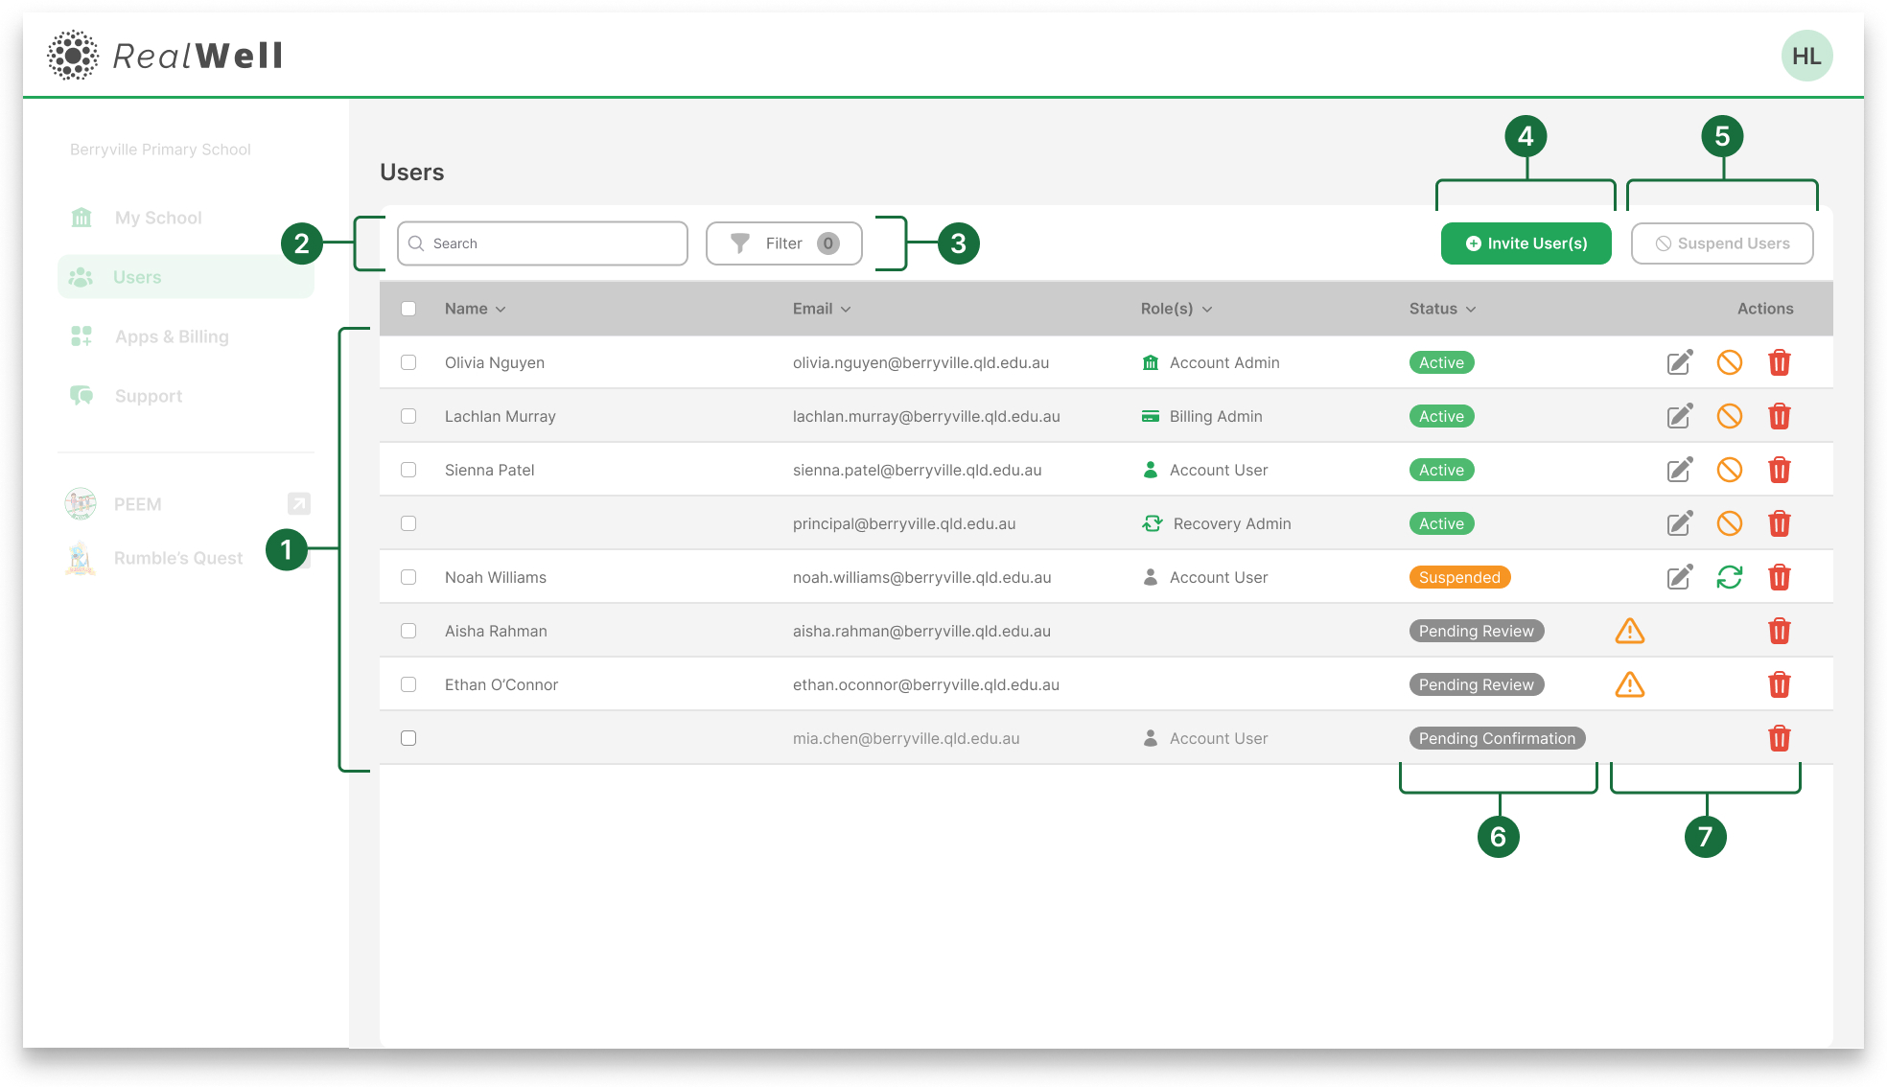The height and width of the screenshot is (1087, 1887).
Task: Suspend Lachlan Murray via ban icon
Action: [x=1729, y=416]
